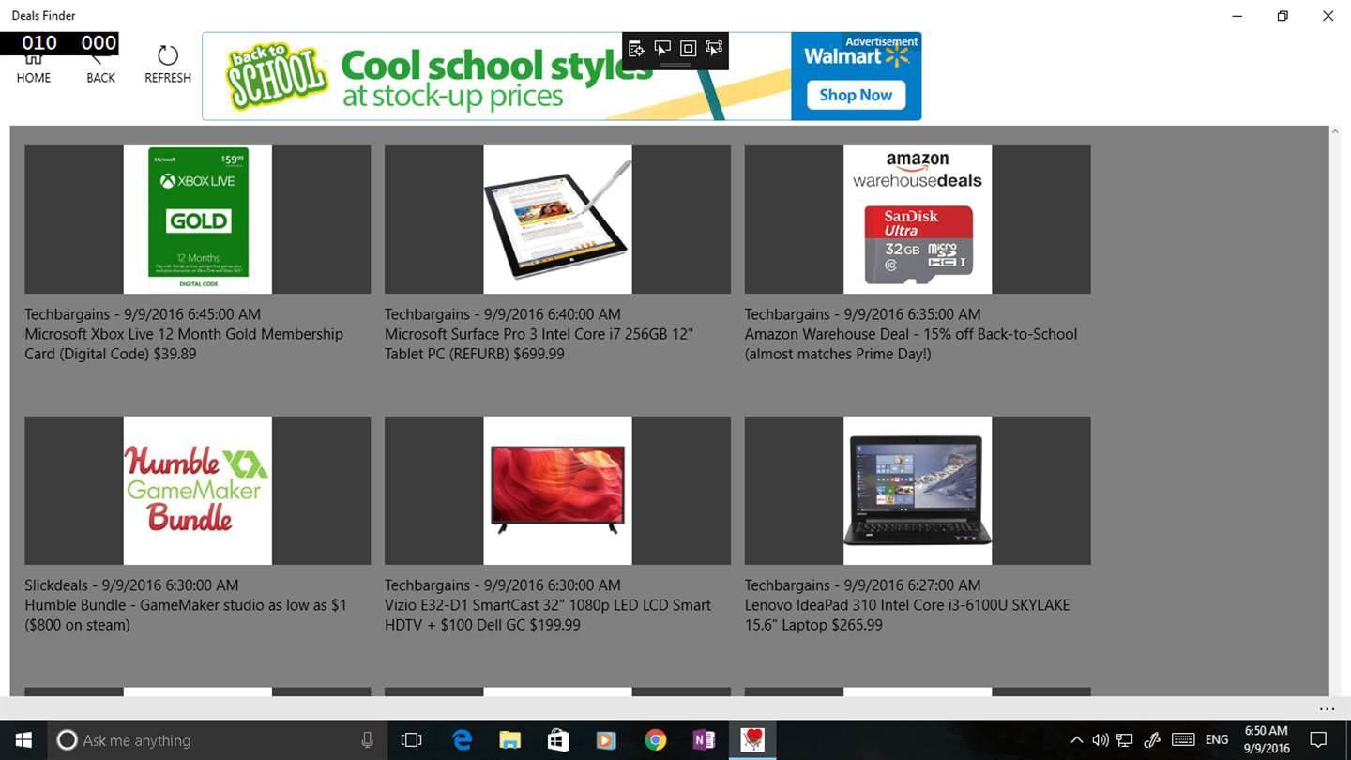Click the network status tray icon
This screenshot has height=760, width=1351.
coord(1124,740)
